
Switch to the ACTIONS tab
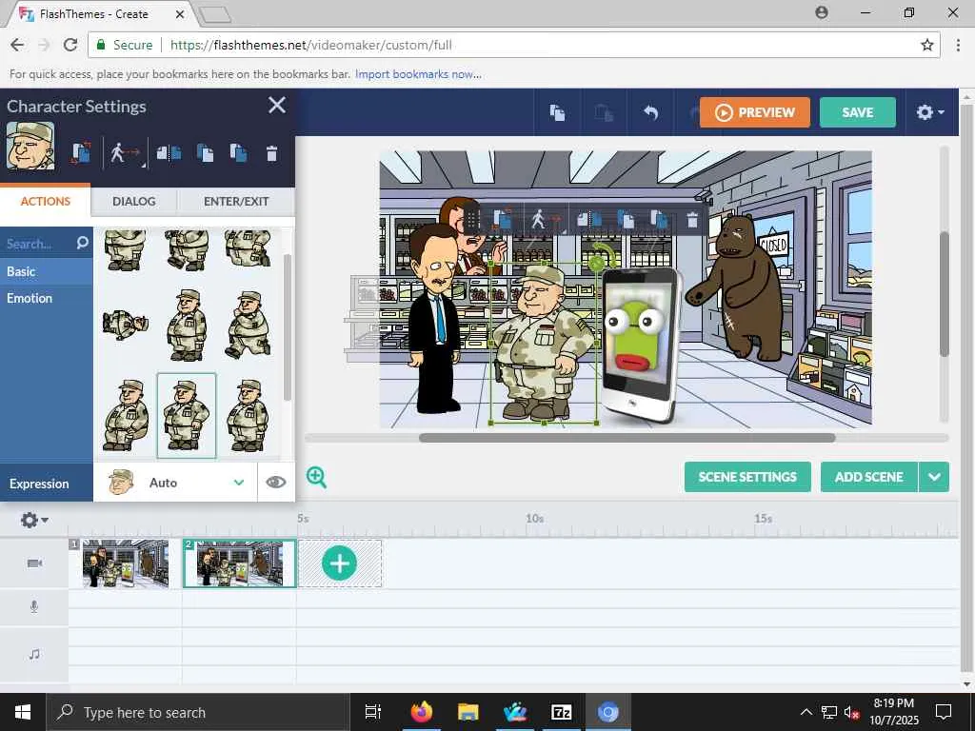[46, 202]
